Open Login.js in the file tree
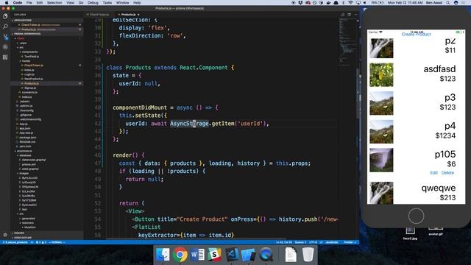471x265 pixels. point(29,74)
